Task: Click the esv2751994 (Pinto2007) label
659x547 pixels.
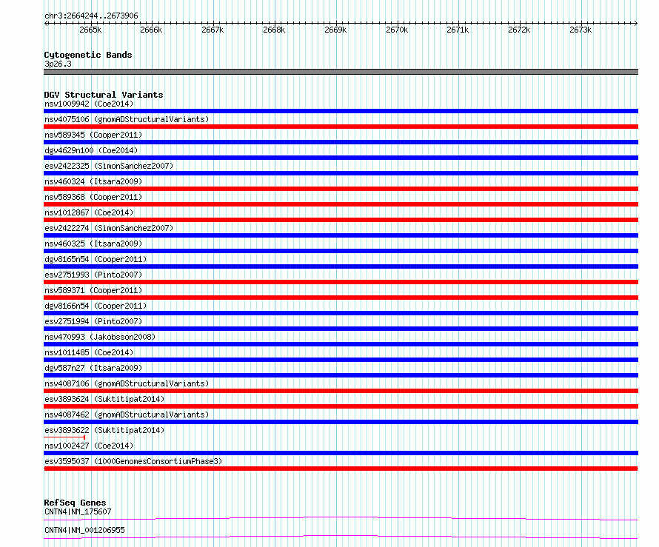Action: [x=93, y=321]
